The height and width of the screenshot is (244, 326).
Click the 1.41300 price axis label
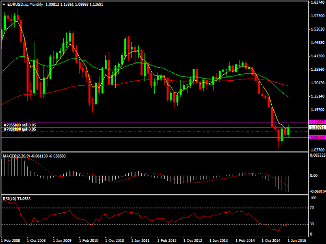click(318, 56)
